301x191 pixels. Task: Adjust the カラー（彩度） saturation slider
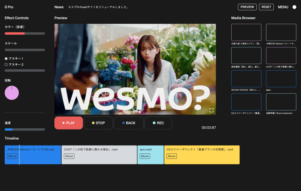click(25, 33)
